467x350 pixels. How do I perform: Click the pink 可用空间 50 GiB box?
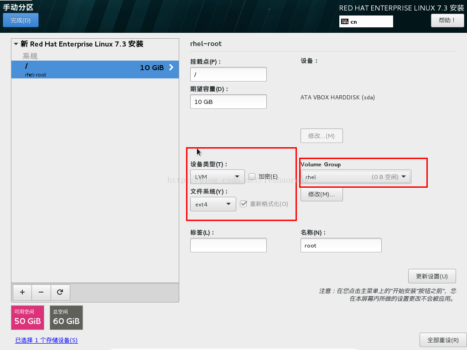[28, 318]
